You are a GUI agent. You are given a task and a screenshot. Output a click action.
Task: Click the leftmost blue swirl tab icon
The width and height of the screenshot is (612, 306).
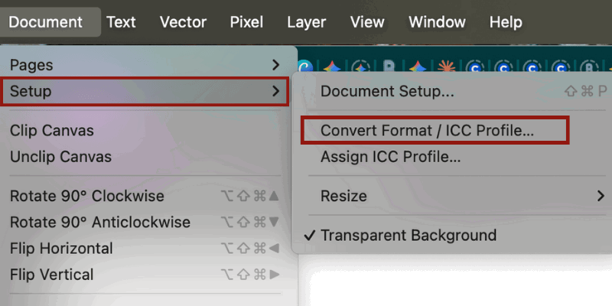(x=305, y=67)
